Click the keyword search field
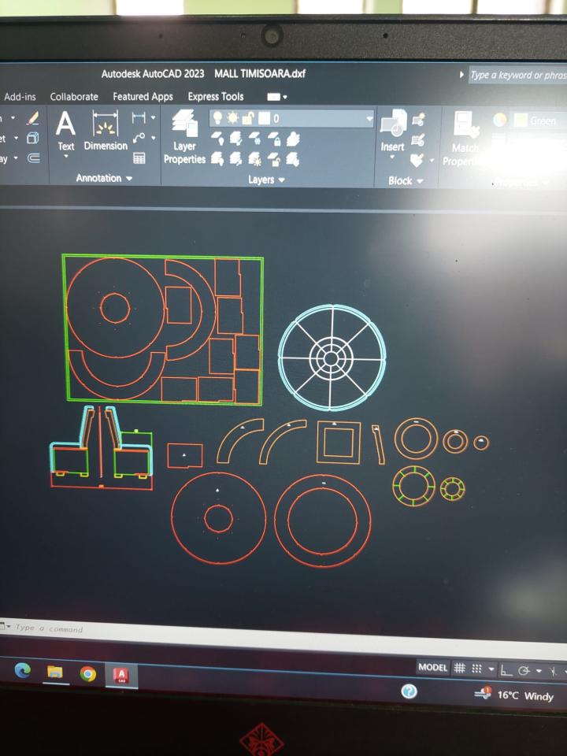567x756 pixels. point(518,76)
